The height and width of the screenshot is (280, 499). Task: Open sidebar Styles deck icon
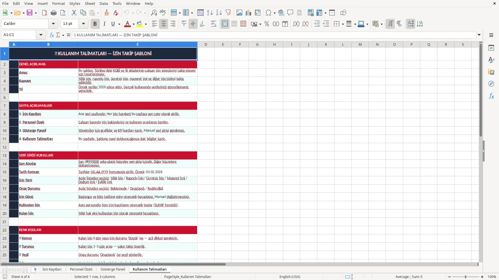pyautogui.click(x=491, y=60)
